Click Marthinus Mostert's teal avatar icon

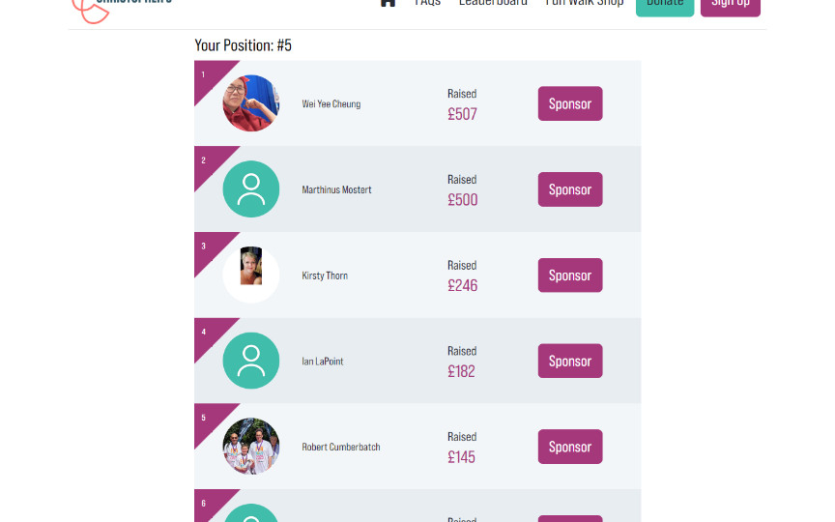point(250,189)
